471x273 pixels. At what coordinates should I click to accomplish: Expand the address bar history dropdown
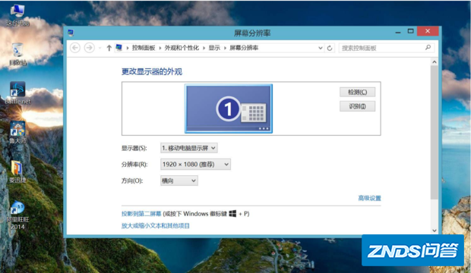[321, 48]
